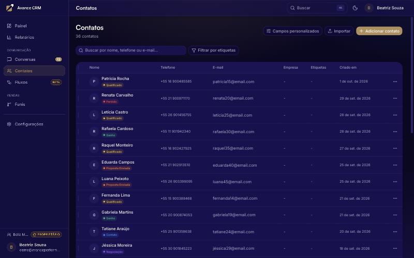This screenshot has height=258, width=414.
Task: Click the Etiquetas column header
Action: coord(318,68)
